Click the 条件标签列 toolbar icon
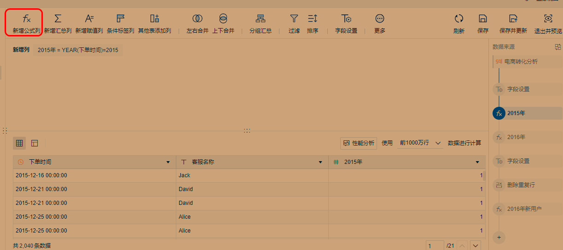The image size is (563, 250). [x=121, y=19]
